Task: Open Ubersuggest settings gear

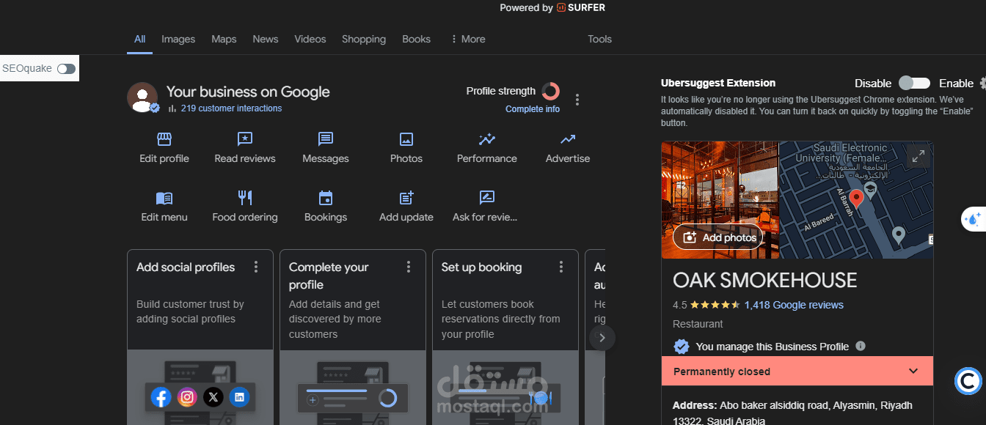Action: [982, 84]
